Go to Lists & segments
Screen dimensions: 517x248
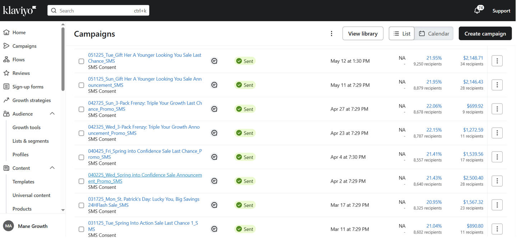click(31, 141)
